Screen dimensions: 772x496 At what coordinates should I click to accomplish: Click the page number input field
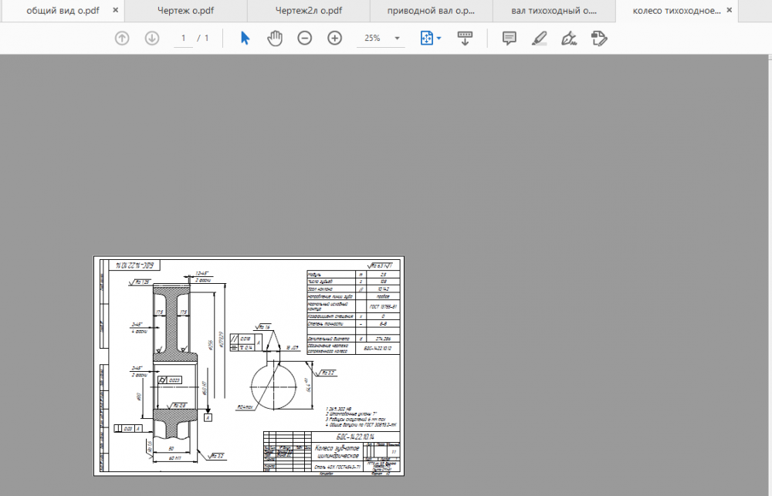pyautogui.click(x=184, y=39)
